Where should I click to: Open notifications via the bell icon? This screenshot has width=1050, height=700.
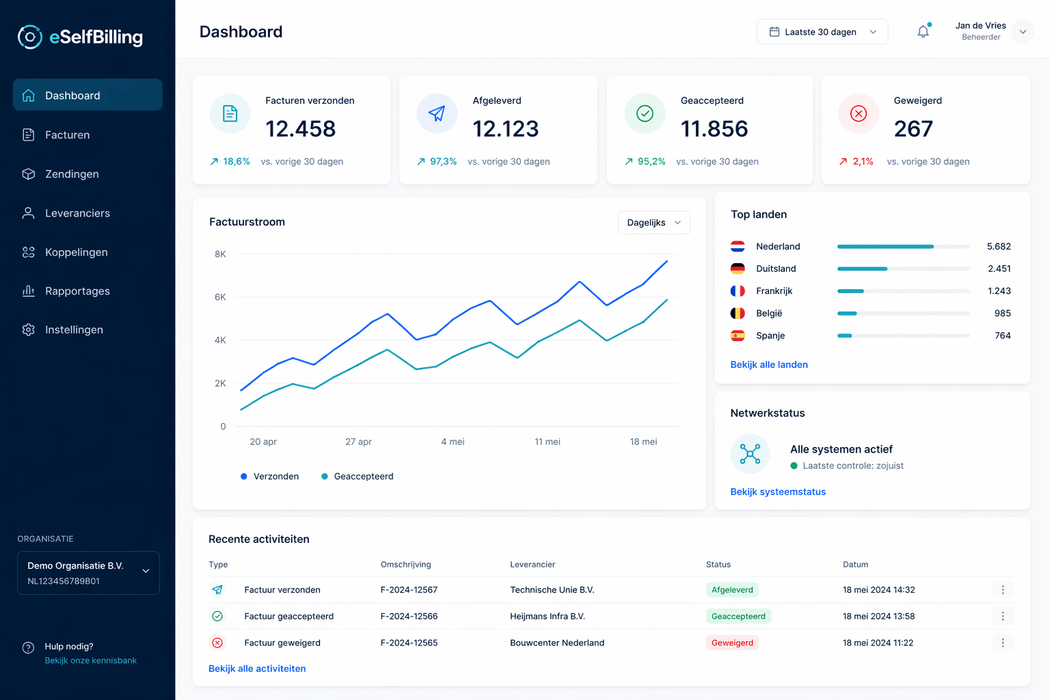pos(924,31)
